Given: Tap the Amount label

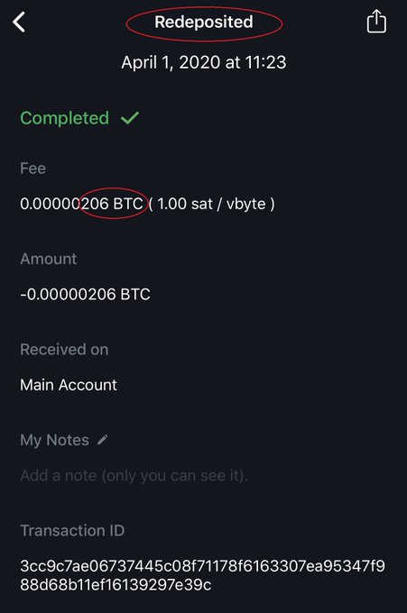Looking at the screenshot, I should [x=49, y=259].
